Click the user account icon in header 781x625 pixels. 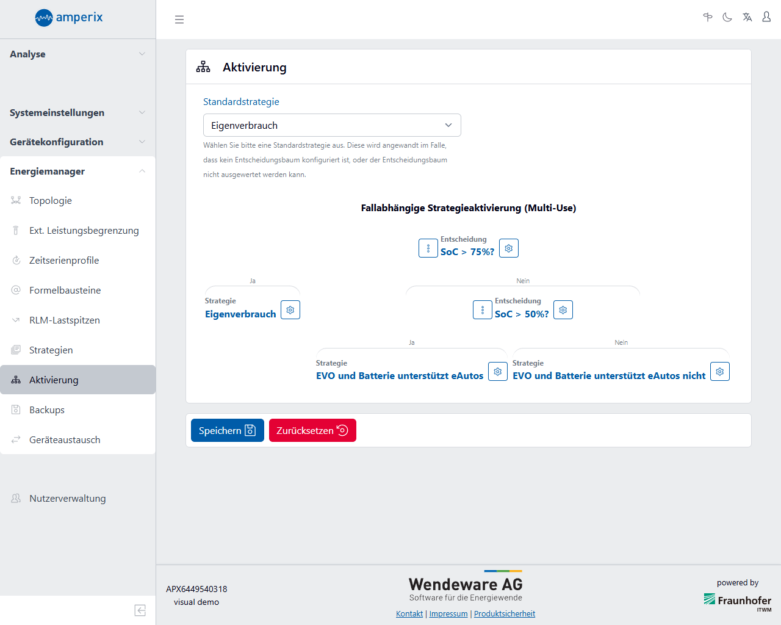click(x=766, y=17)
